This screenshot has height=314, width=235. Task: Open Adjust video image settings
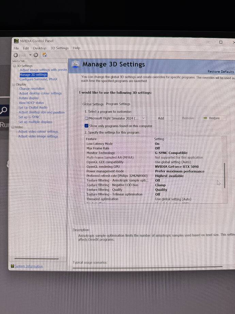pos(38,137)
